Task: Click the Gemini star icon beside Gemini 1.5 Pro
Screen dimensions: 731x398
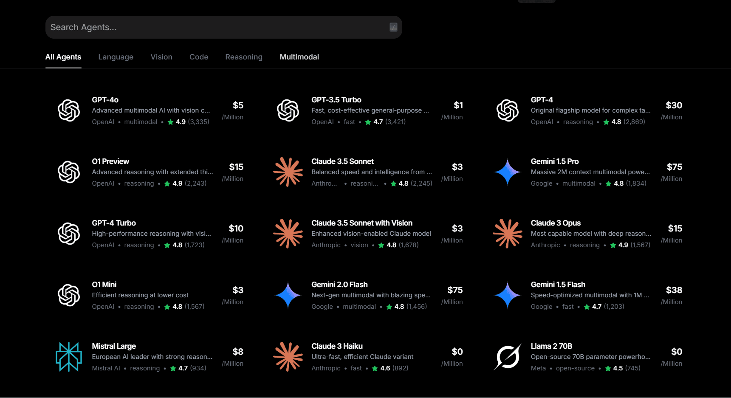Action: click(507, 172)
